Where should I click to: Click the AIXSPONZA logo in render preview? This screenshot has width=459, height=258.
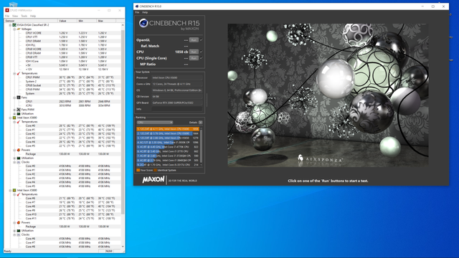[320, 159]
